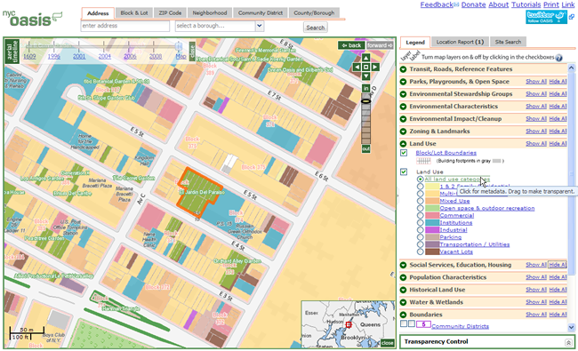
Task: Select 1996 on the aerial timeline
Action: coord(54,56)
